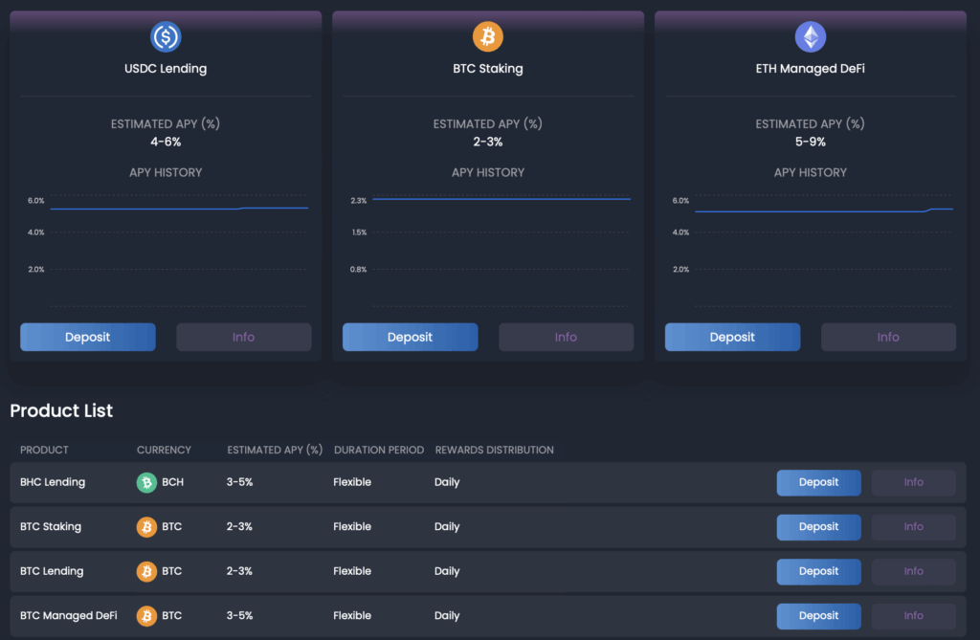Deposit into ETH Managed DeFi card
Screen dimensions: 980x640
(732, 337)
